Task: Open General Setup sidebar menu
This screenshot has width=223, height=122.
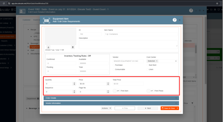Action: click(6, 68)
